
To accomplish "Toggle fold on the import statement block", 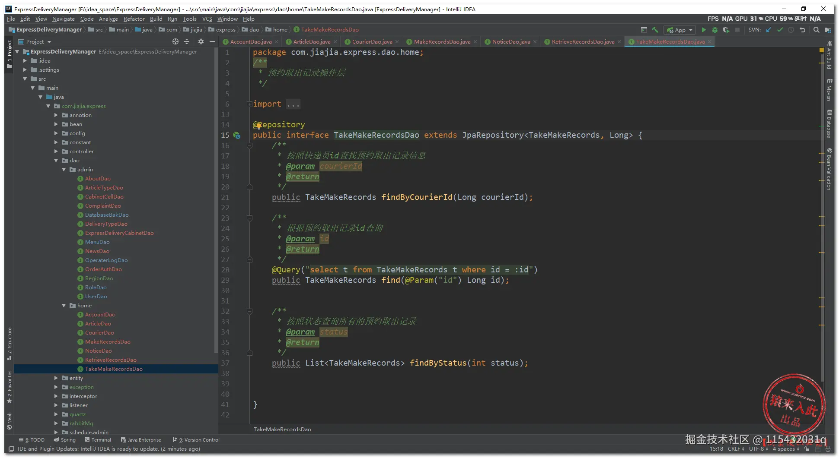I will [249, 104].
